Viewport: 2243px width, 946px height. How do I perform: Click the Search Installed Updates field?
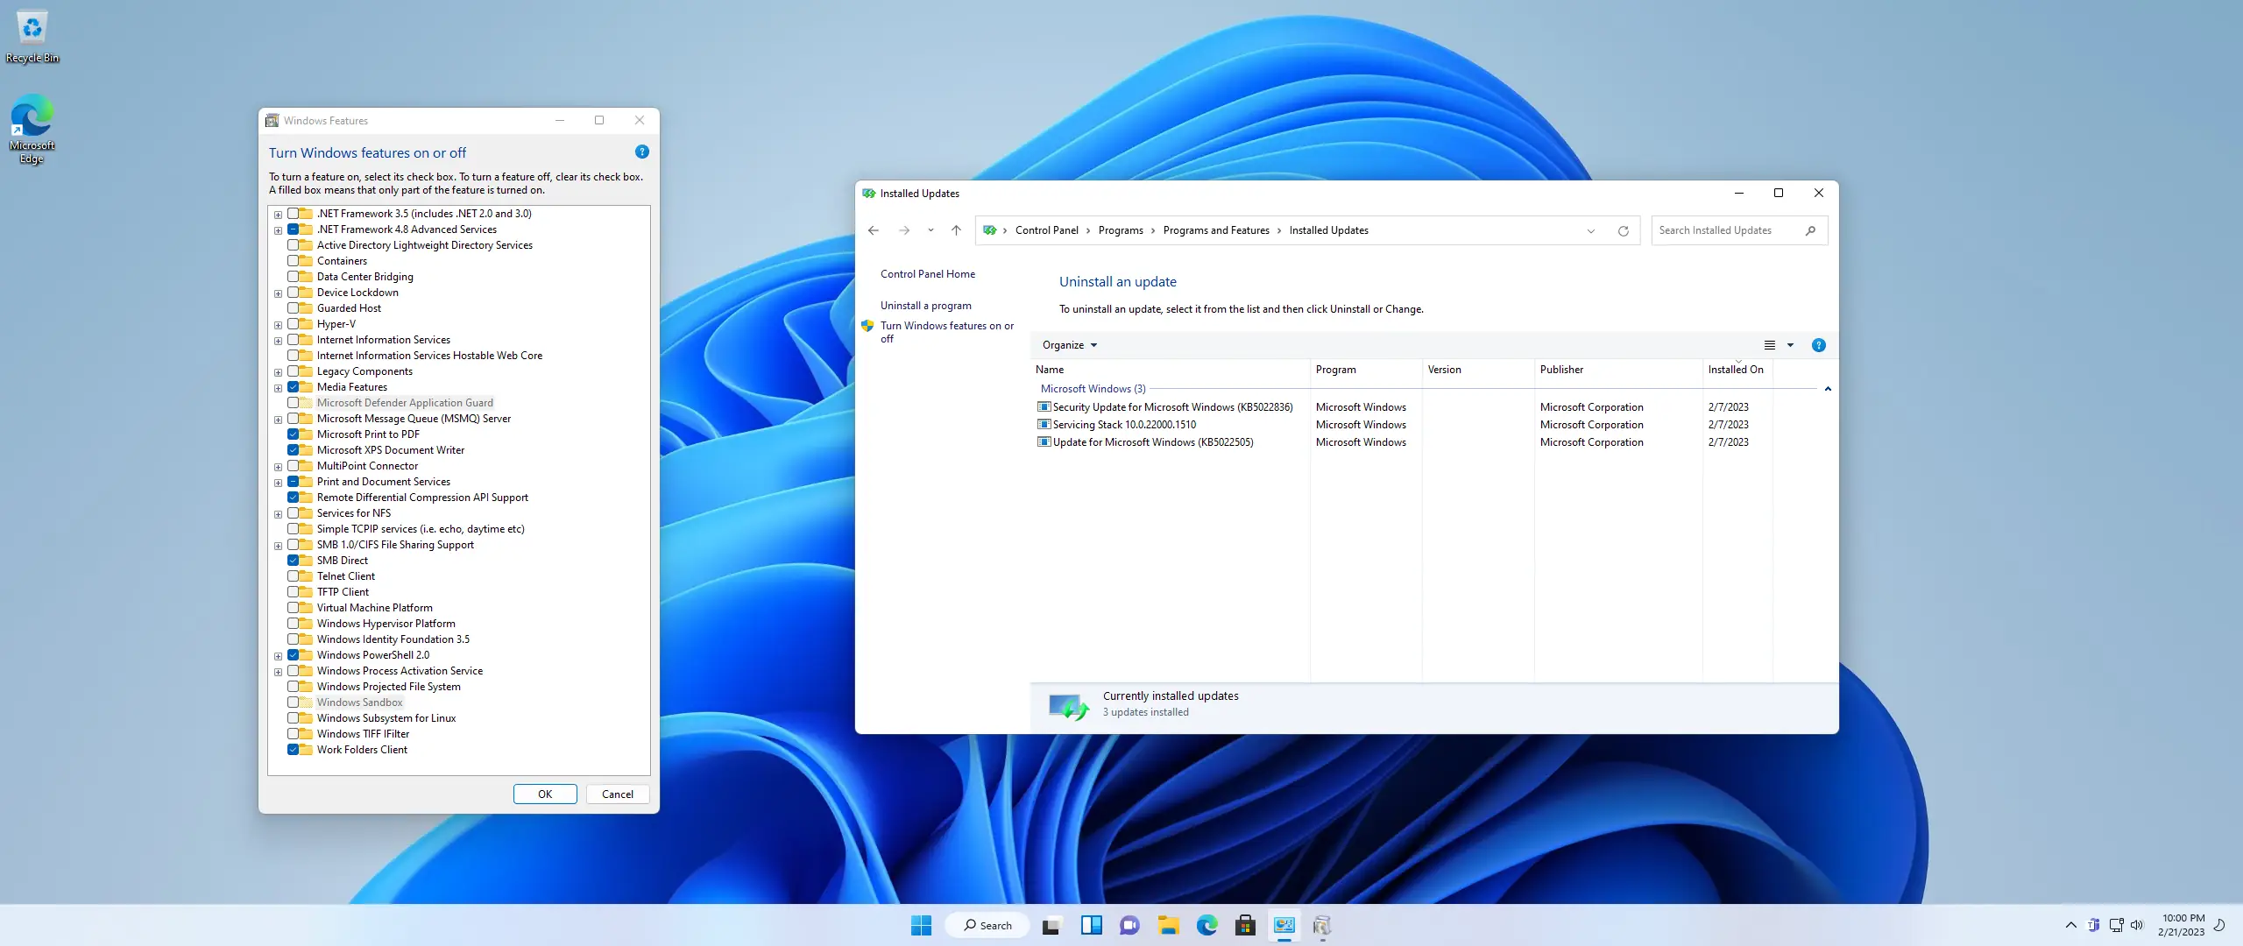click(x=1726, y=230)
